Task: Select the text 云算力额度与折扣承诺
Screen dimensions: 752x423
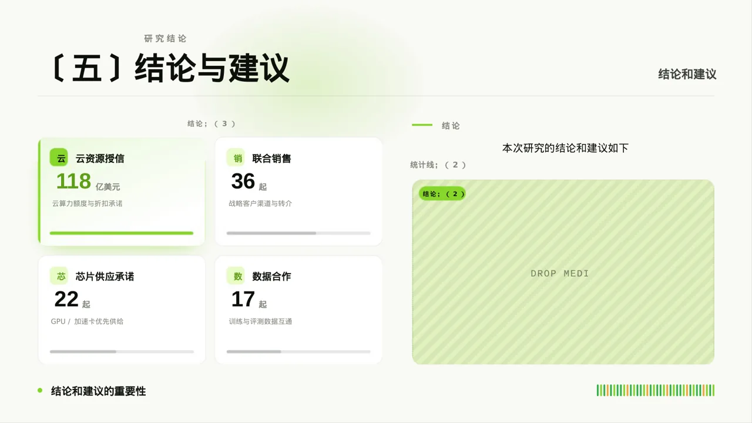Action: point(87,204)
